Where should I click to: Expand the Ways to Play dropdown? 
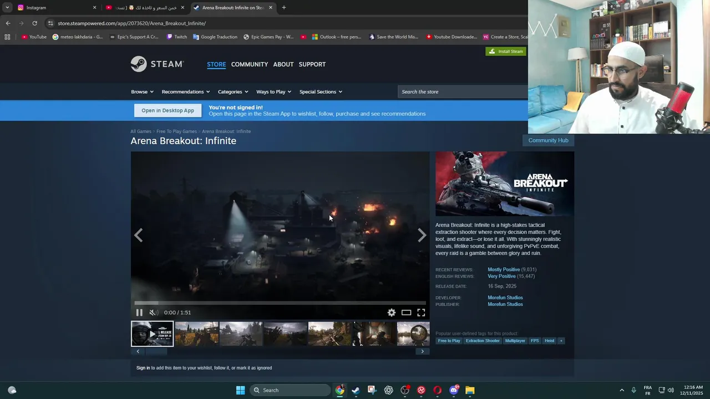coord(273,92)
